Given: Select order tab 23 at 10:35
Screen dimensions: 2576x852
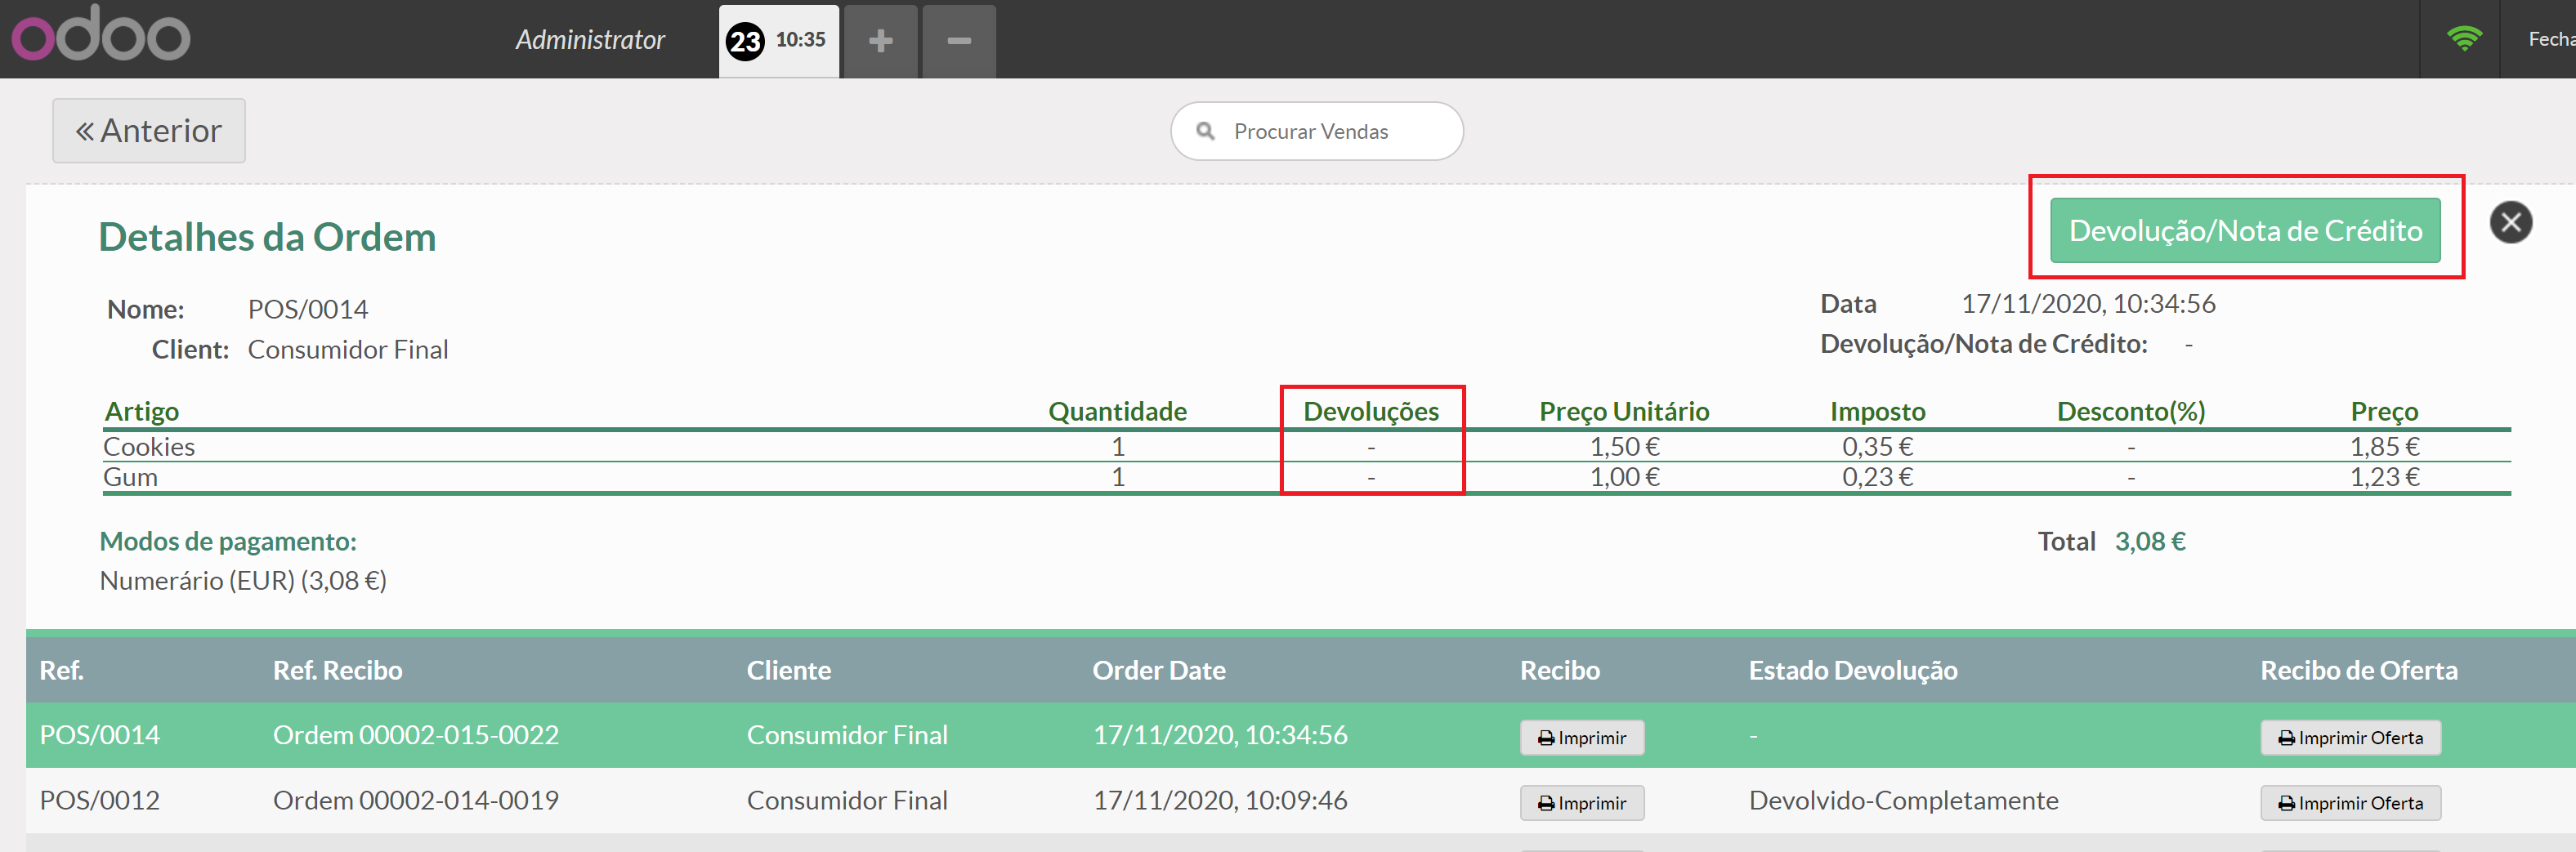Looking at the screenshot, I should [778, 41].
